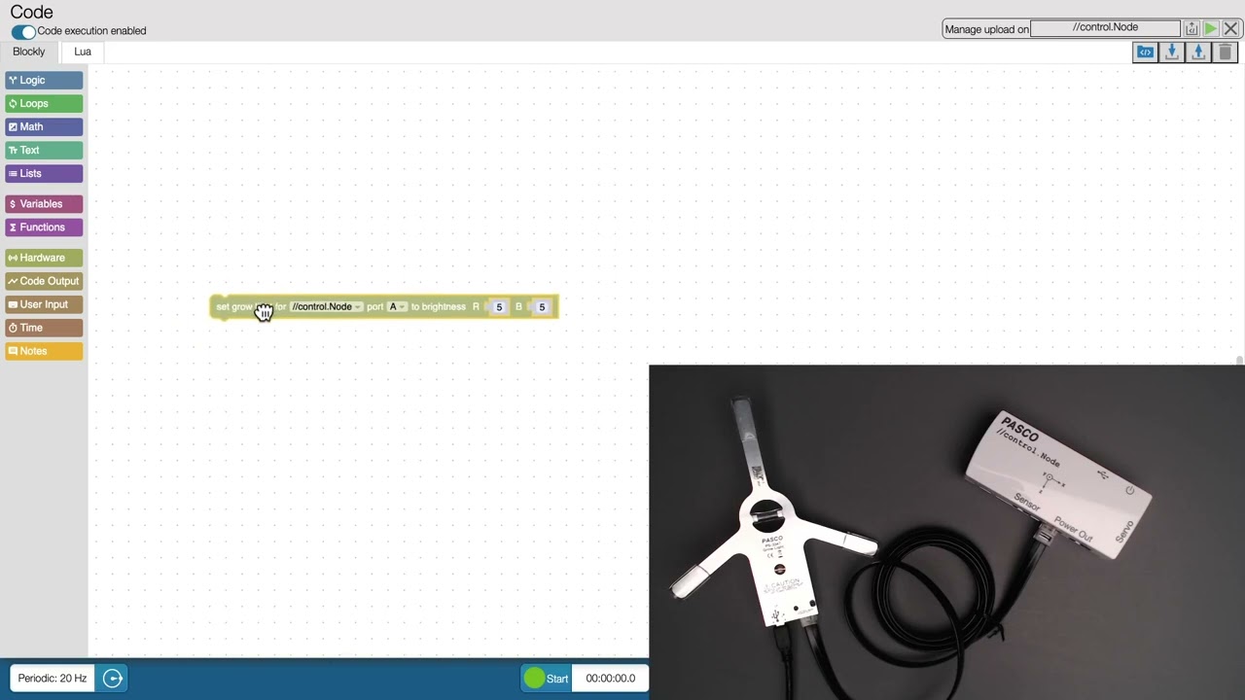Toggle the Code execution enabled switch
Image resolution: width=1245 pixels, height=700 pixels.
[x=23, y=31]
